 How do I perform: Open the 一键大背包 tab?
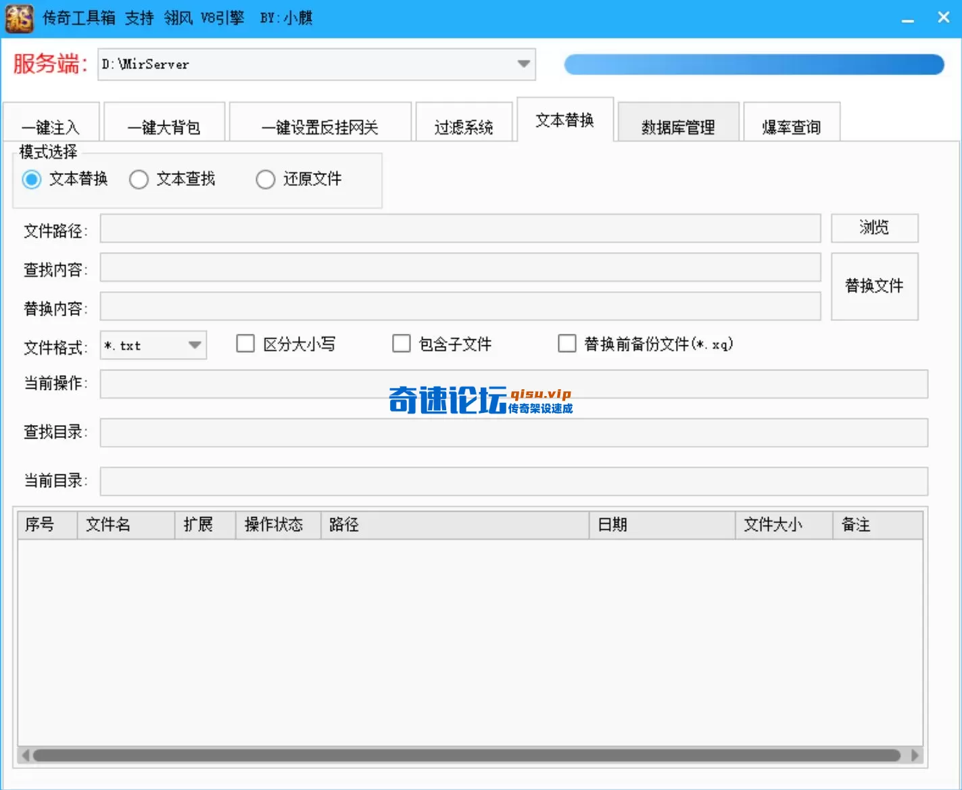164,126
